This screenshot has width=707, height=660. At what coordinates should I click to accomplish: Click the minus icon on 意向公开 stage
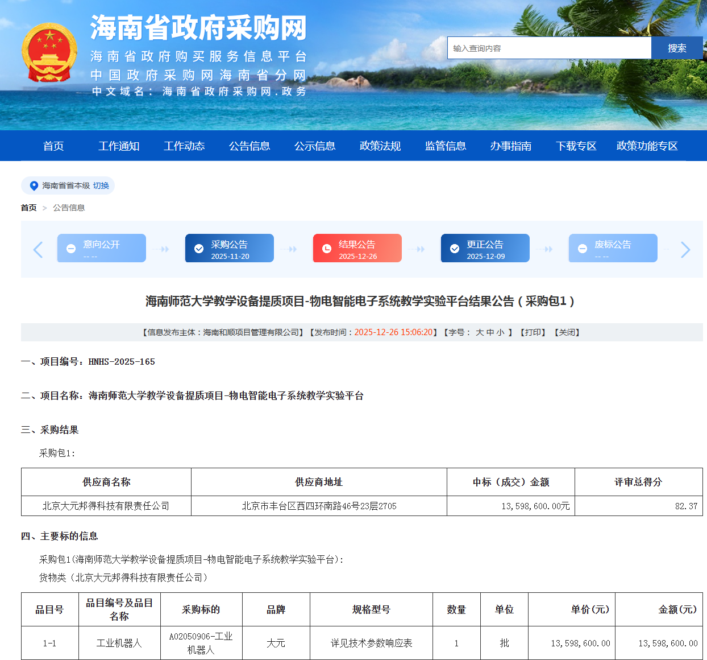click(70, 247)
